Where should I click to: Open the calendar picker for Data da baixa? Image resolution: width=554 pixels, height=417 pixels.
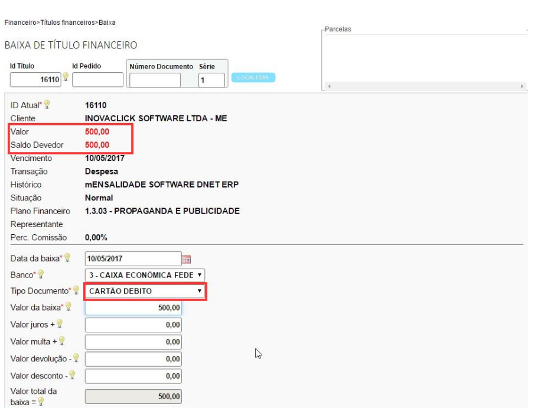coord(187,259)
